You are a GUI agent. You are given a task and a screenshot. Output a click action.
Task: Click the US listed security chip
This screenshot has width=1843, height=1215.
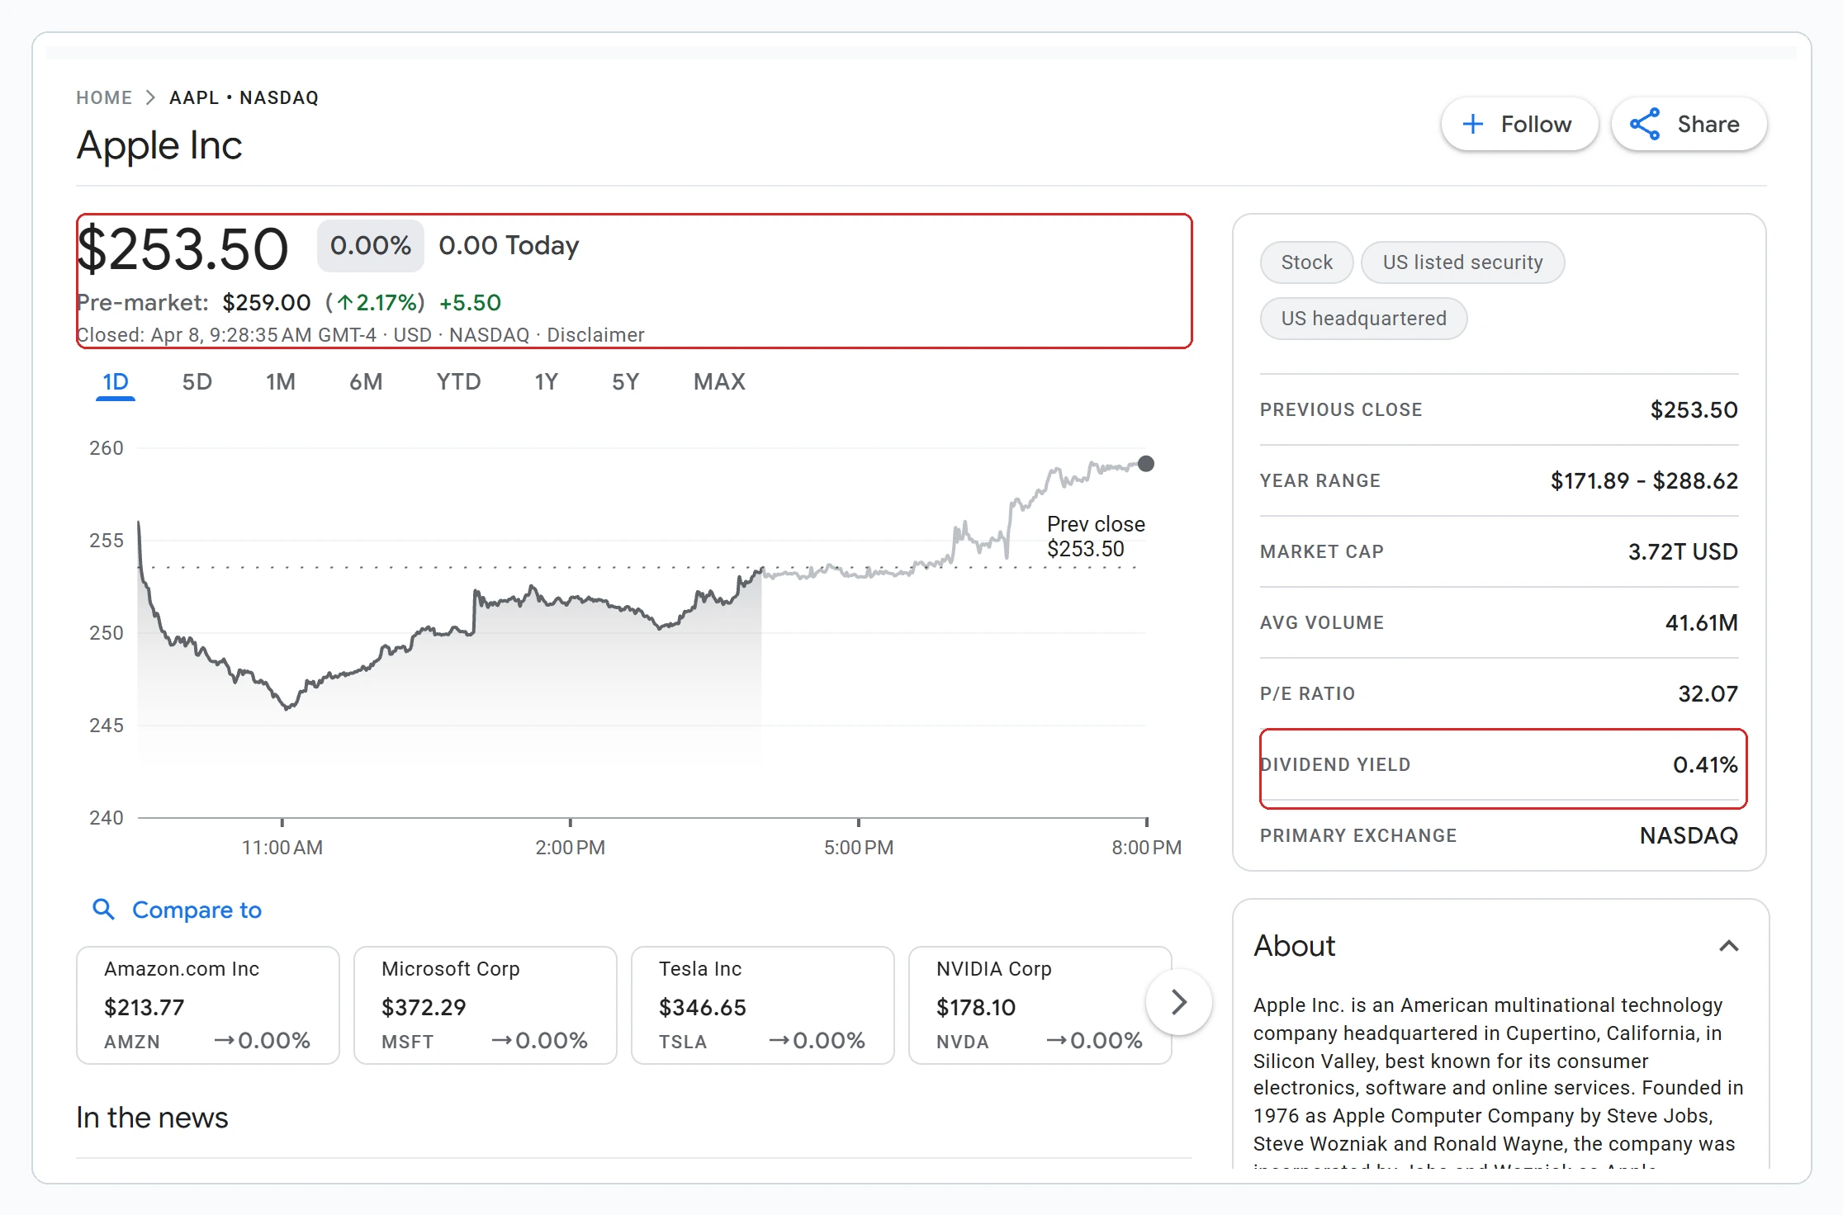click(1462, 262)
